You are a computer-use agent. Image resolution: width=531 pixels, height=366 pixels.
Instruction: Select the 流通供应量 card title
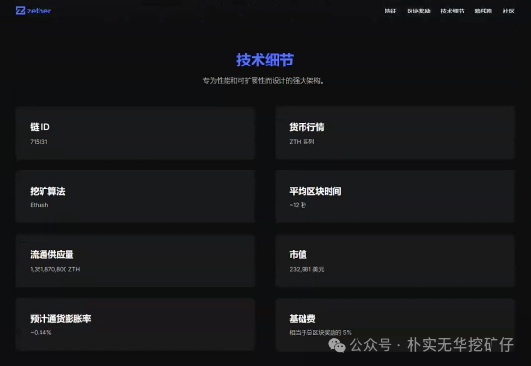52,254
